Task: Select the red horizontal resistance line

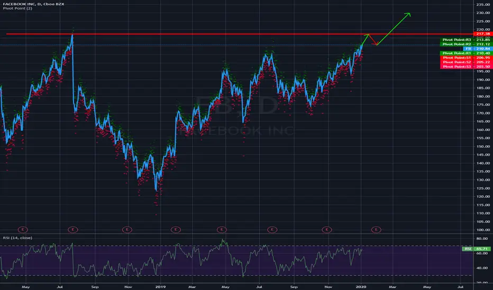Action: pyautogui.click(x=239, y=34)
